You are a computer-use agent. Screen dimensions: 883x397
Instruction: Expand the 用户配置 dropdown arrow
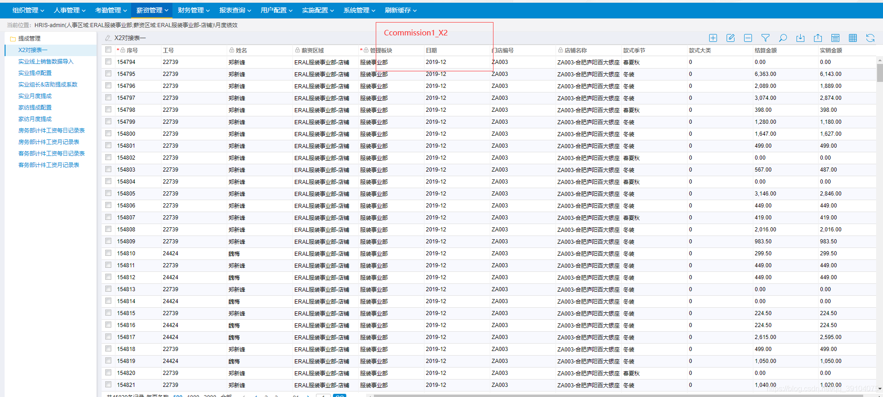(x=291, y=11)
